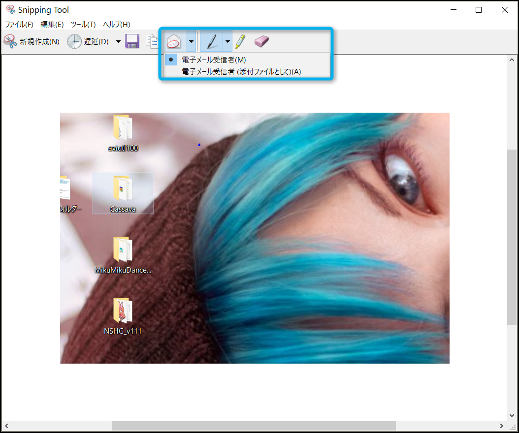Open the 編集(E) menu
This screenshot has width=519, height=433.
tap(52, 24)
